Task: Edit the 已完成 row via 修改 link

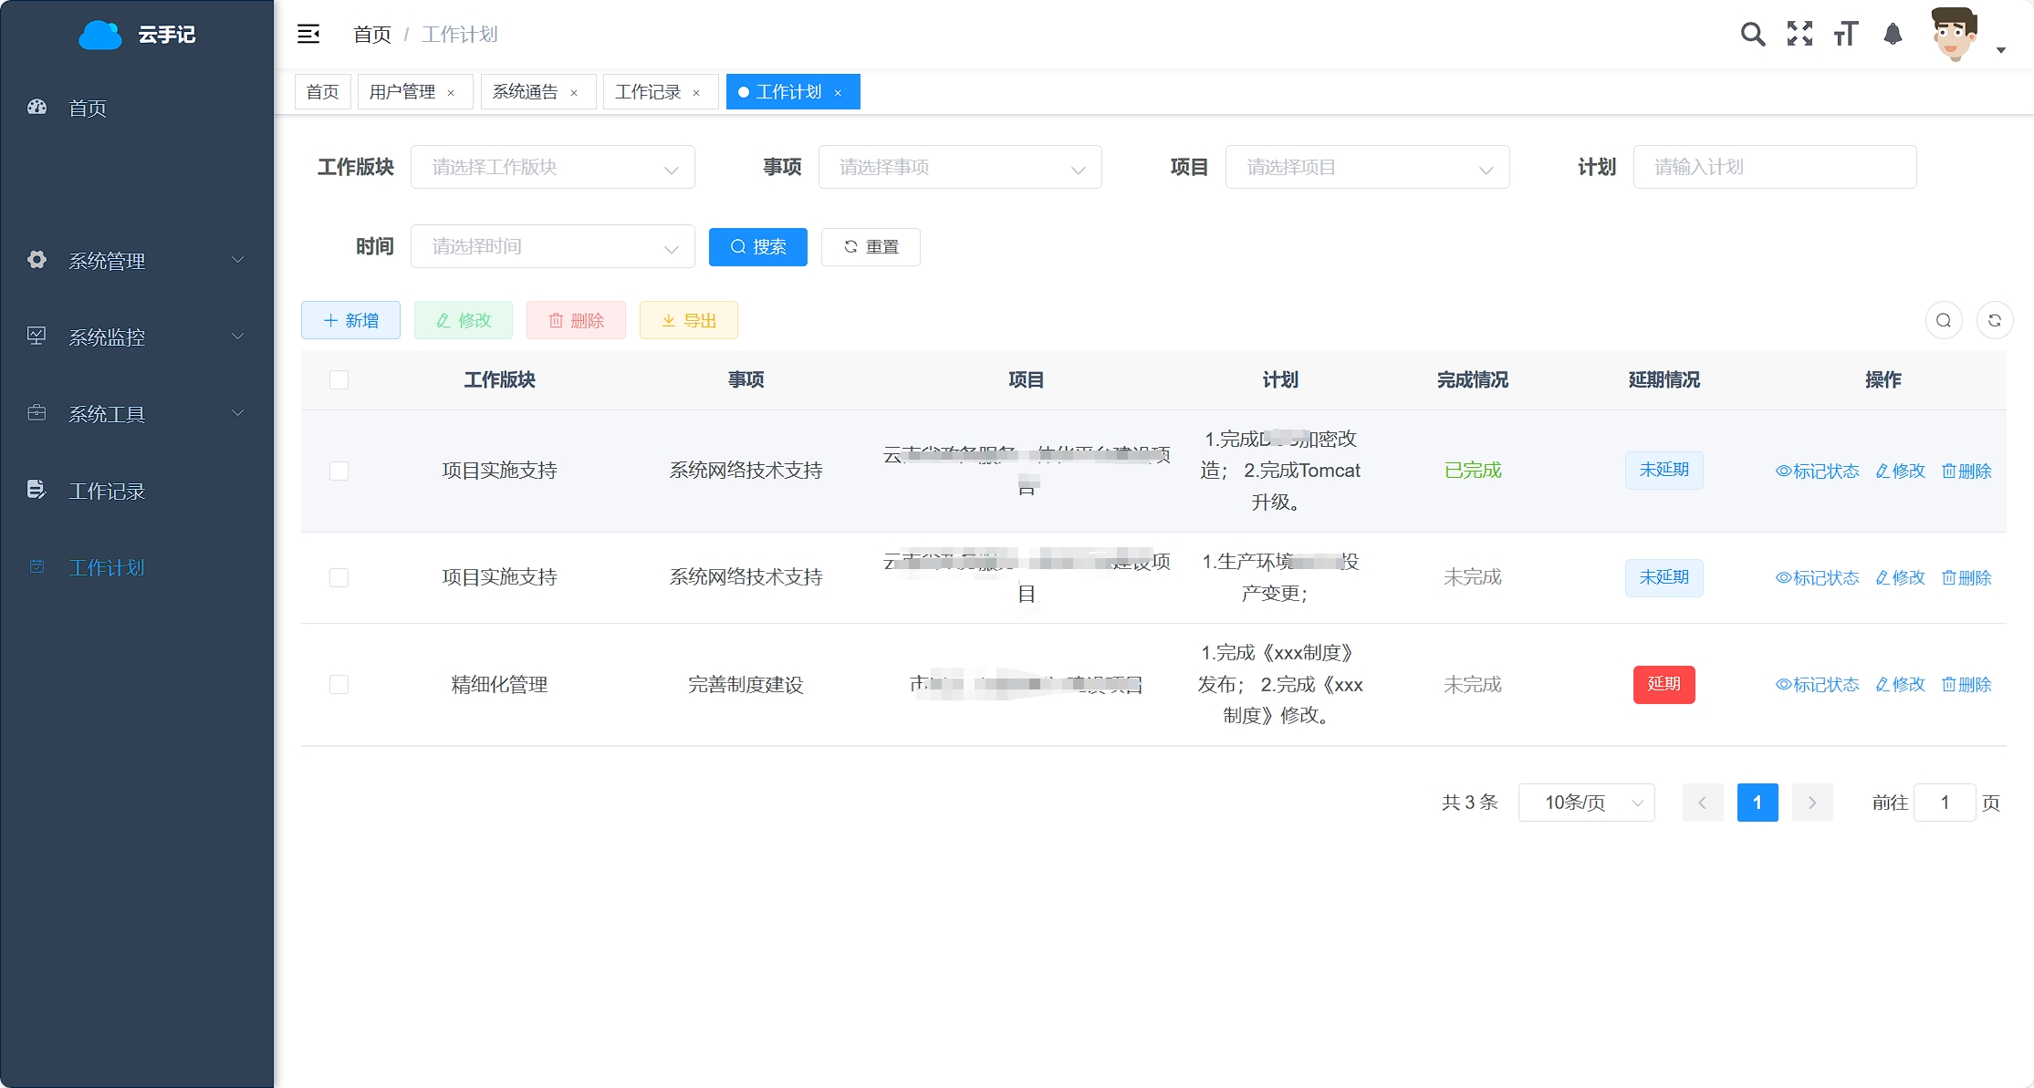Action: coord(1900,471)
